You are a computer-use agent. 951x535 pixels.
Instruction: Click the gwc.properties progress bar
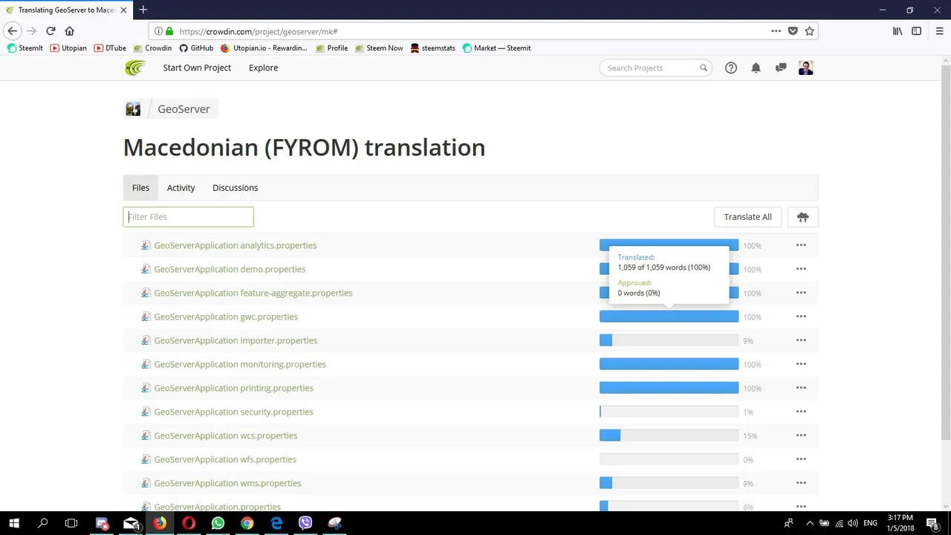(669, 317)
